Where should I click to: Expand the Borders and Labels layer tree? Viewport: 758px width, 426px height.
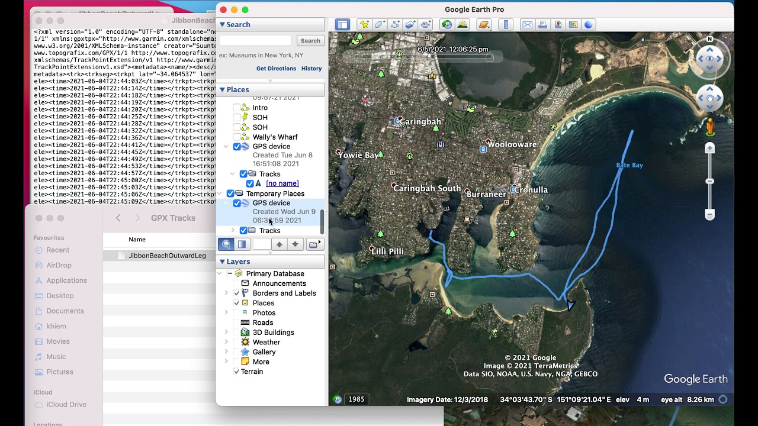pos(226,293)
